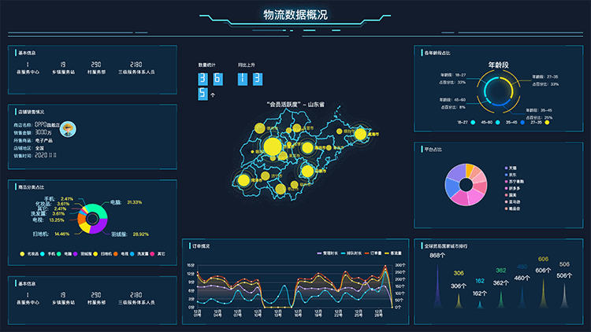Screen dimensions: 591x332
Task: Toggle the 手机 legend entry in 商品分类占比
Action: [48, 253]
